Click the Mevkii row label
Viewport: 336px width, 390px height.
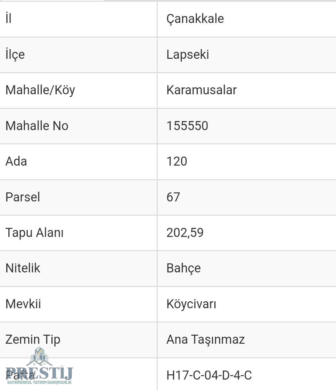click(x=23, y=304)
